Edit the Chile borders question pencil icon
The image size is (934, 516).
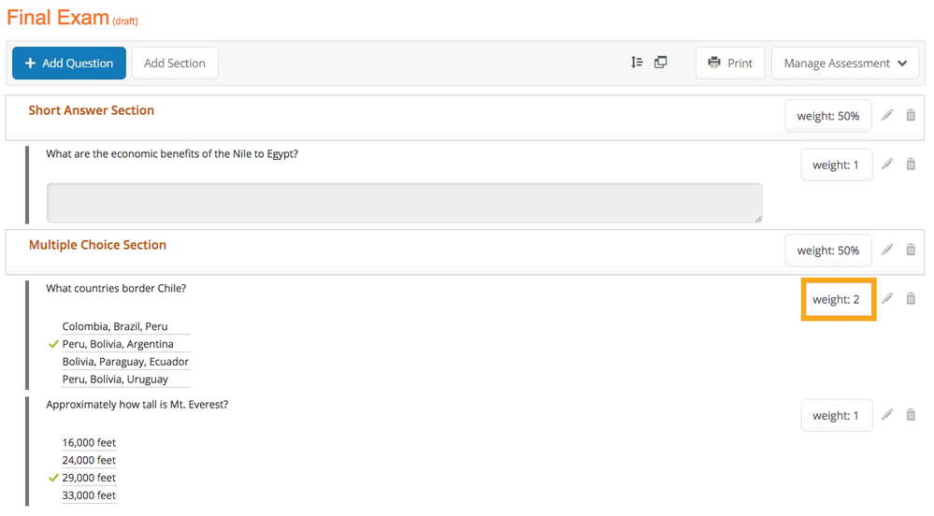(x=887, y=298)
